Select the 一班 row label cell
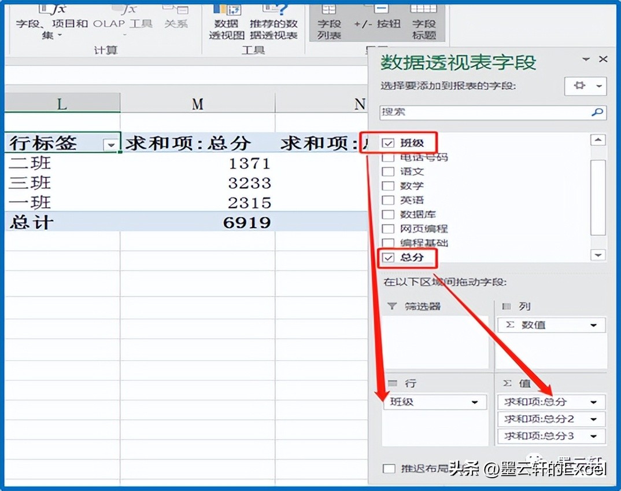The image size is (621, 491). (62, 202)
